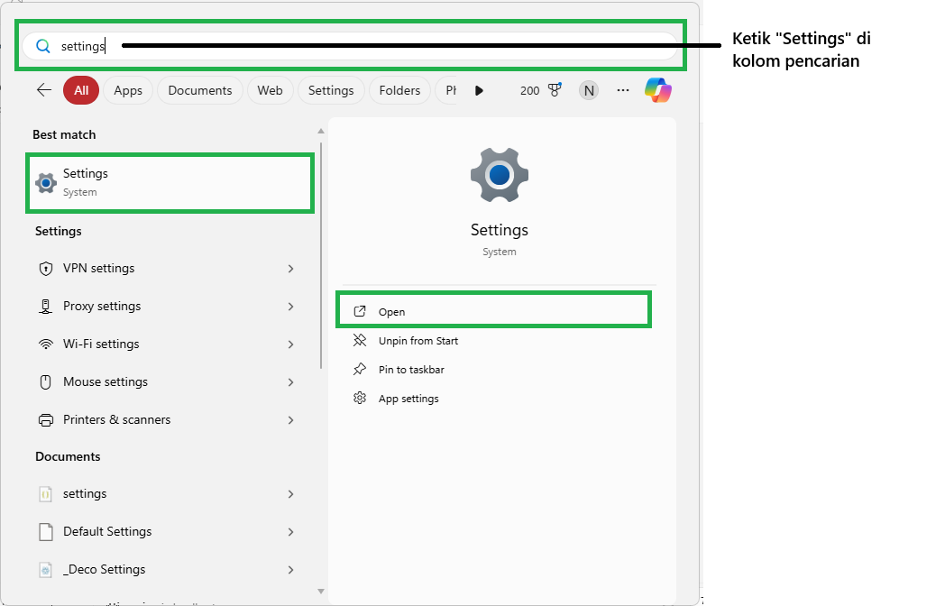Image resolution: width=945 pixels, height=606 pixels.
Task: Click the App settings gear icon
Action: (360, 398)
